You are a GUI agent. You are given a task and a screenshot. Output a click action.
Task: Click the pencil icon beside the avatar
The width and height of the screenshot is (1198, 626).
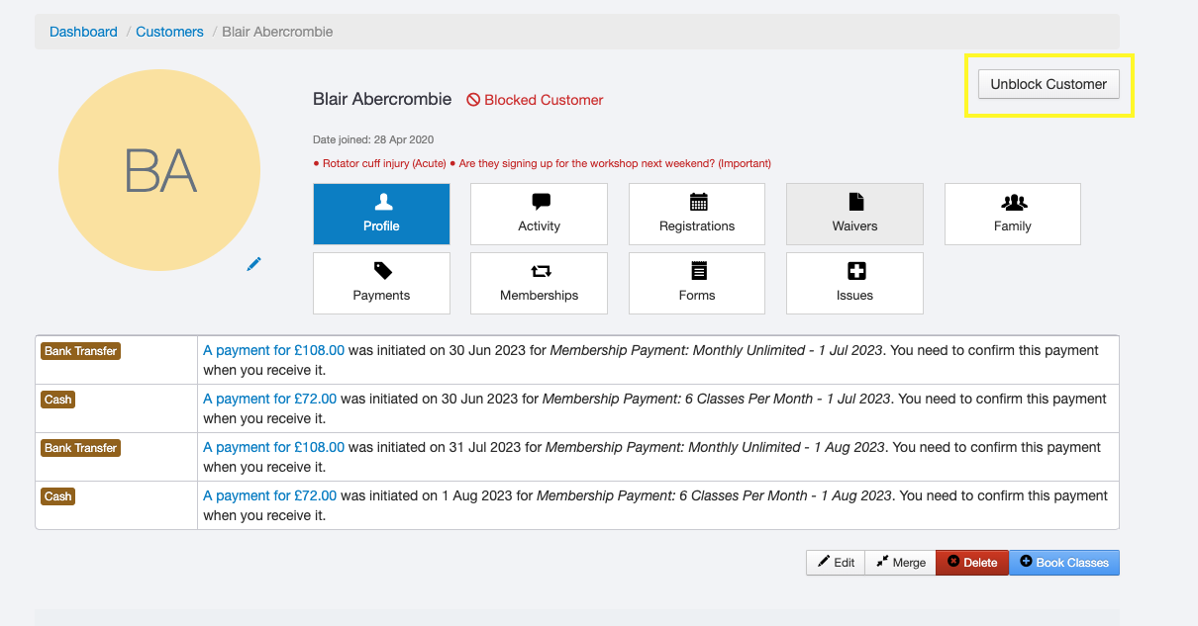point(253,264)
